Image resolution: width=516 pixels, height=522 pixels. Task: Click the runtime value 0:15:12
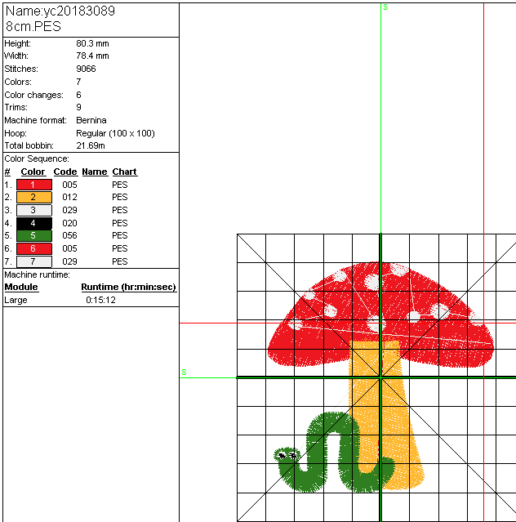(x=100, y=300)
